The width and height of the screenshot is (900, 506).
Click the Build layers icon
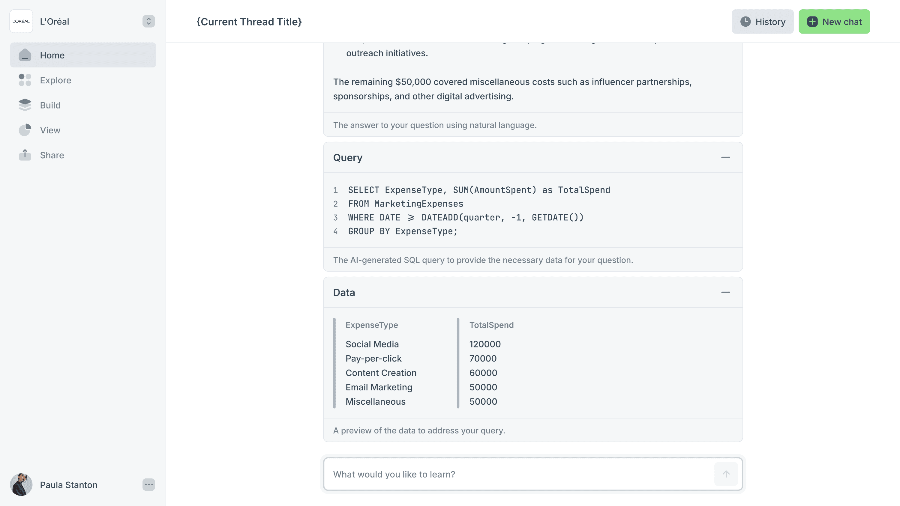tap(25, 105)
